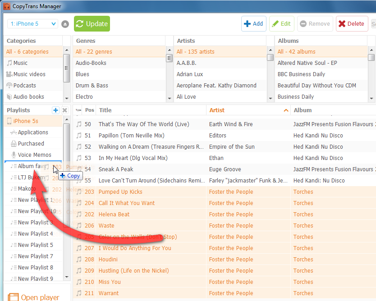The image size is (376, 301).
Task: Select artist Ali Love
Action: pyautogui.click(x=220, y=97)
